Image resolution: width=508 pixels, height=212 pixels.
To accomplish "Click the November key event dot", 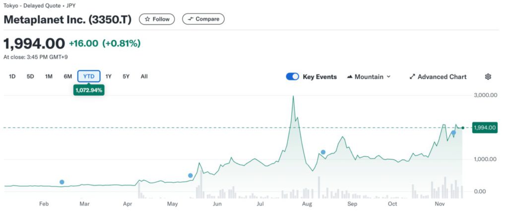I will point(453,133).
